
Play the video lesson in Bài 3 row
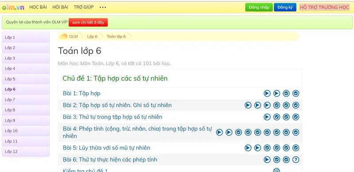(267, 117)
